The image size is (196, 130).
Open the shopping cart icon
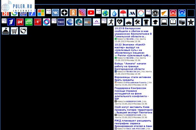pos(14,31)
